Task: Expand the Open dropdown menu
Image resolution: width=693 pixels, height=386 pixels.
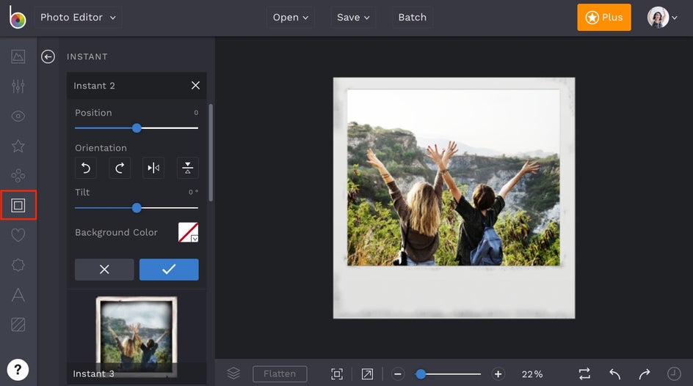Action: (290, 18)
